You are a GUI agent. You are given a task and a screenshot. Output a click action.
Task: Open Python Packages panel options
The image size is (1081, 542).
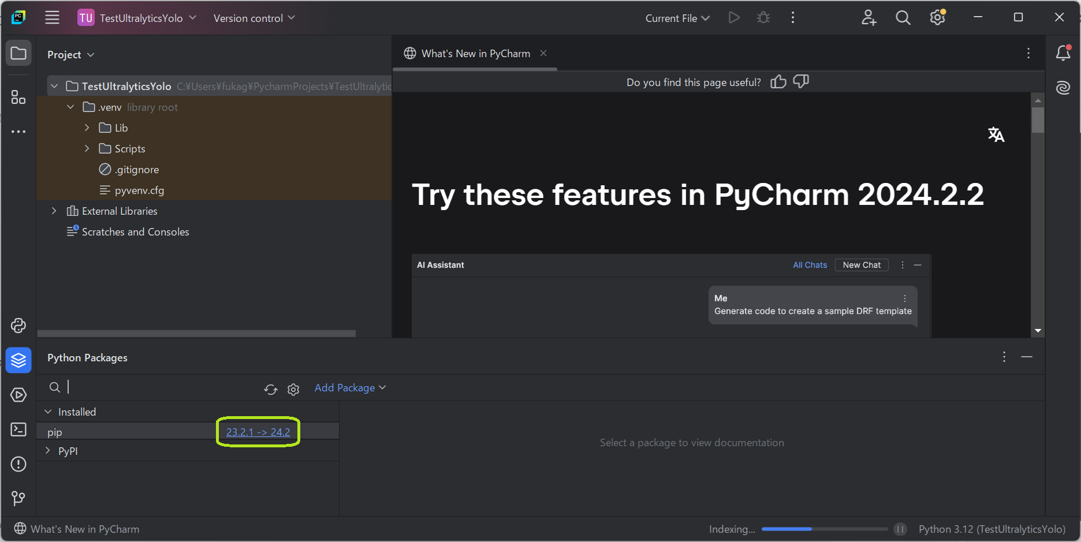point(1004,357)
